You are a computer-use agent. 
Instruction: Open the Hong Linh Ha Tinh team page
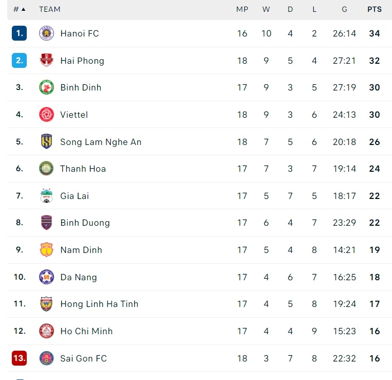(x=99, y=304)
